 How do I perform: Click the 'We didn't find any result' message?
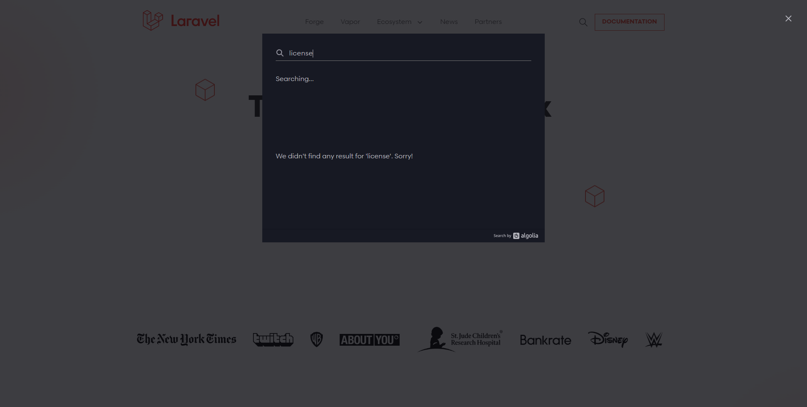344,156
